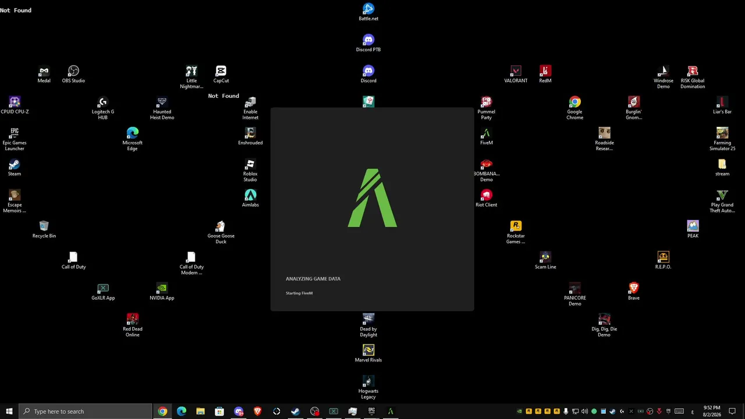Select the Brave desktop shortcut
This screenshot has width=745, height=419.
(634, 292)
